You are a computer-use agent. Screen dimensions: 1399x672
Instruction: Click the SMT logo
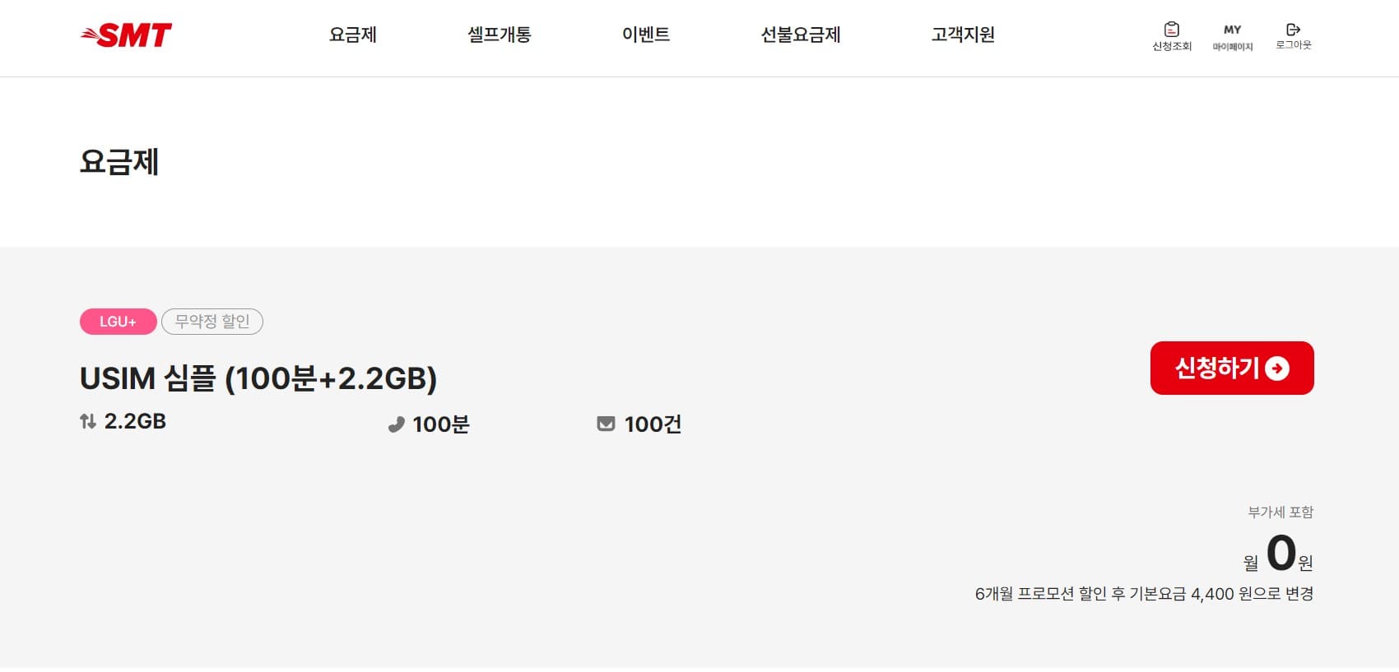126,35
